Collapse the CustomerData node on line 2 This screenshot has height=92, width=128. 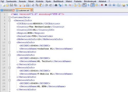(x=9, y=17)
